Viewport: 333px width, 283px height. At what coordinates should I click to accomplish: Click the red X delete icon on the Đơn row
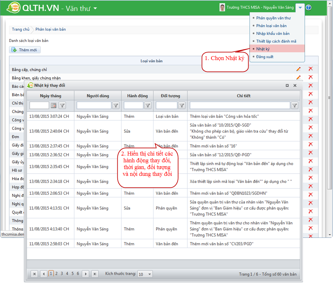pos(310,136)
